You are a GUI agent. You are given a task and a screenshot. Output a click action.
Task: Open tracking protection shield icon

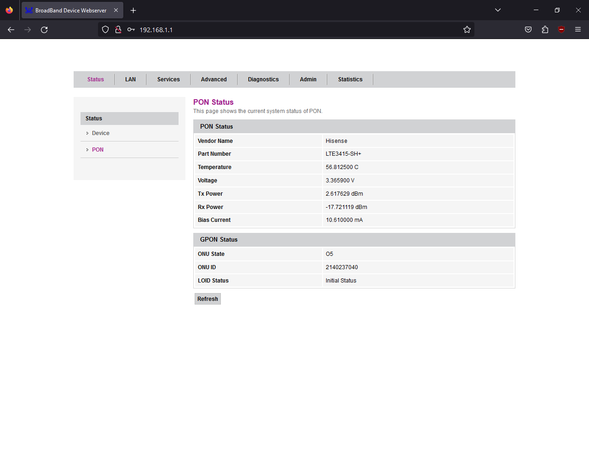105,30
